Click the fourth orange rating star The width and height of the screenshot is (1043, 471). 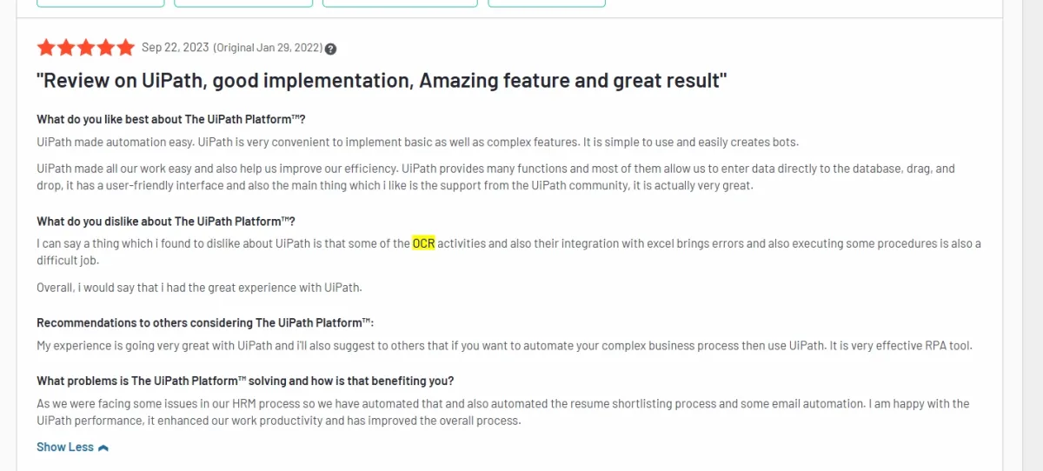click(106, 48)
